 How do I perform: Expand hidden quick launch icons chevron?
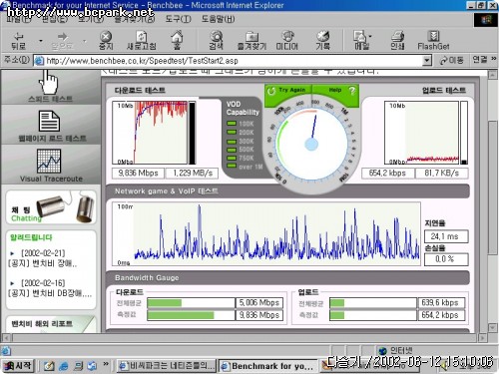coord(106,364)
